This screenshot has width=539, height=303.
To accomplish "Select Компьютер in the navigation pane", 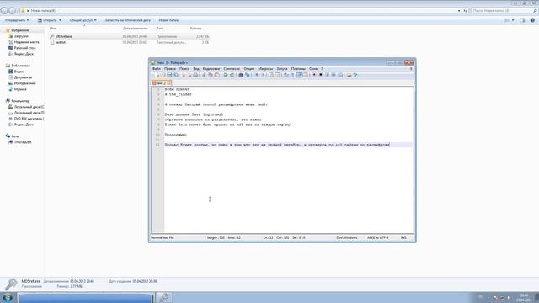I will pyautogui.click(x=20, y=101).
